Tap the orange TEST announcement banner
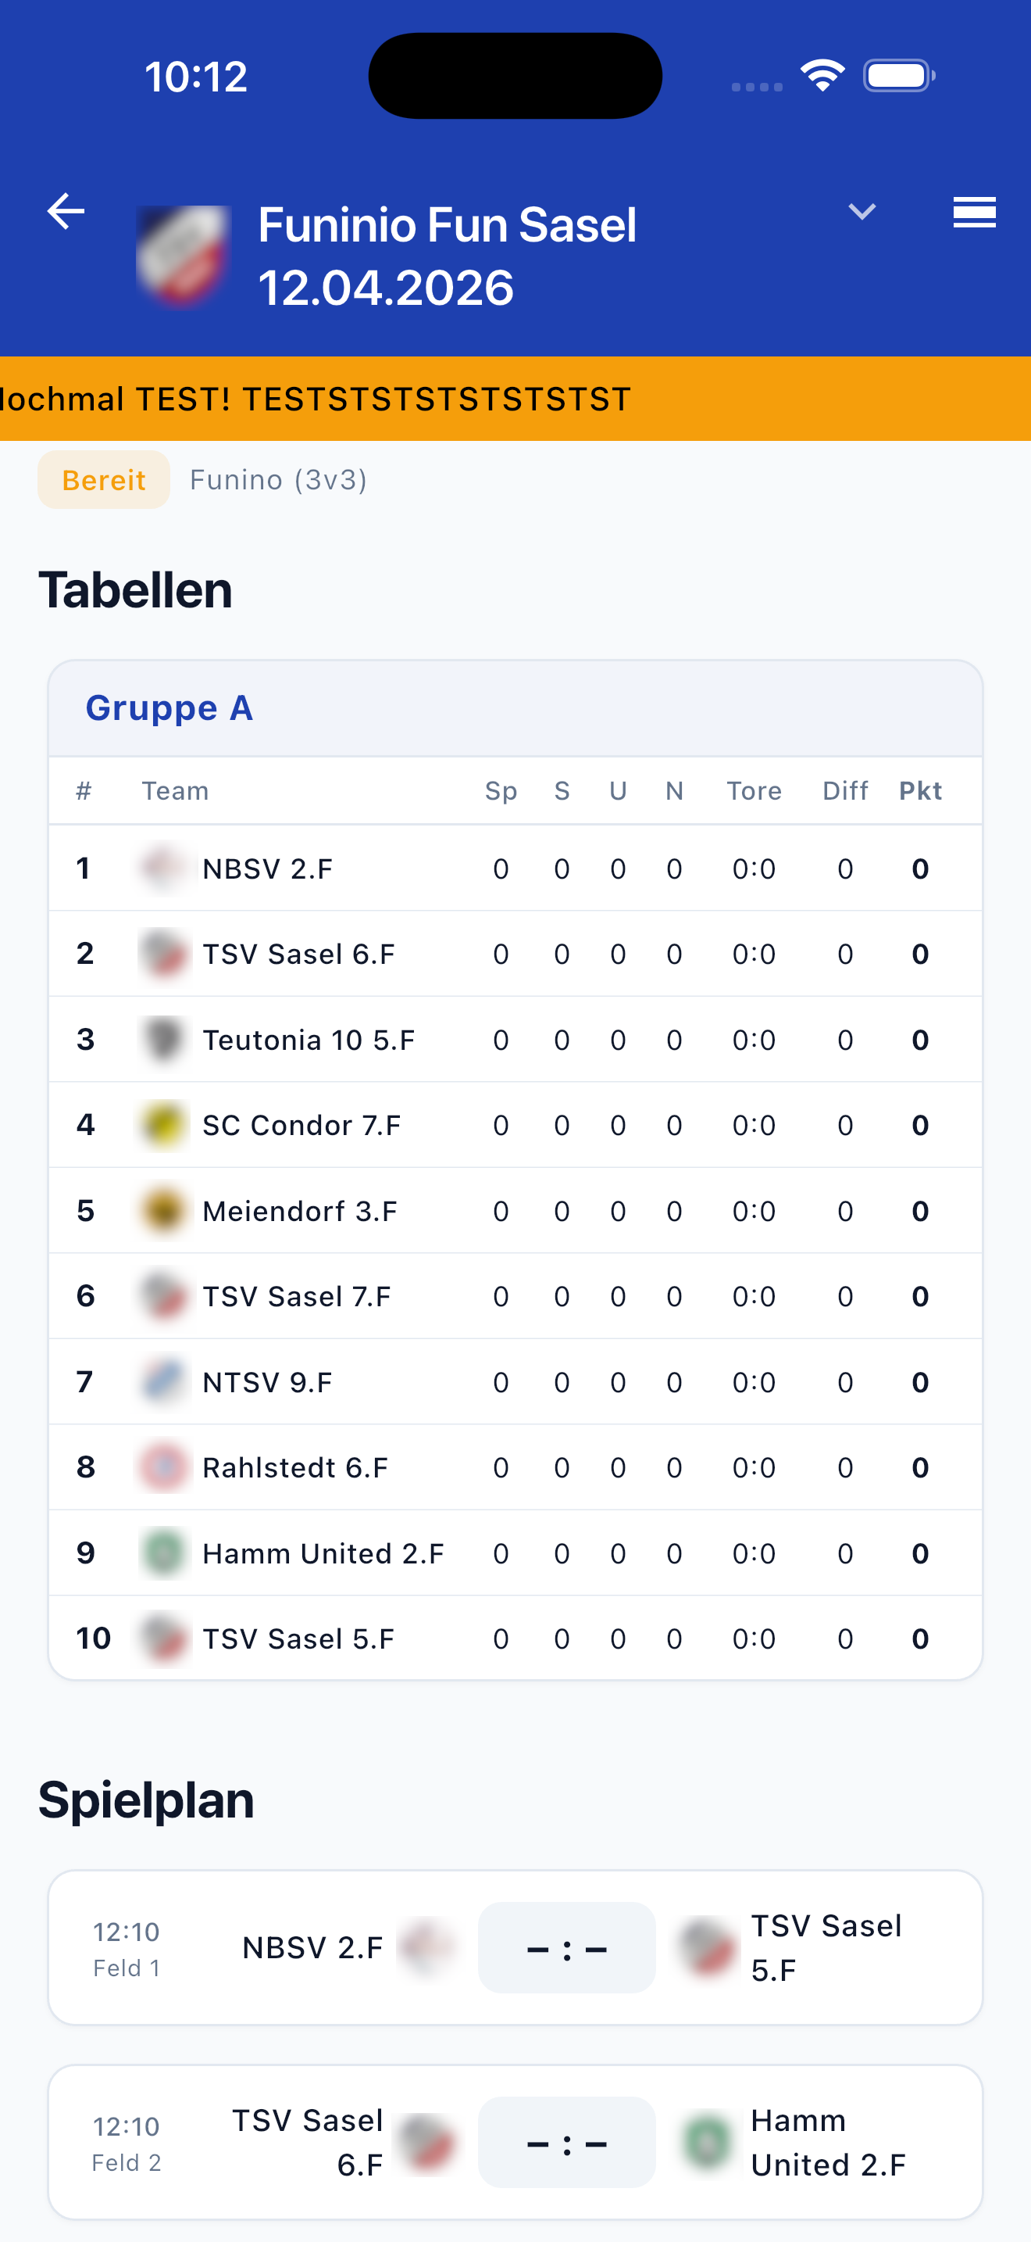1031x2242 pixels. click(515, 399)
